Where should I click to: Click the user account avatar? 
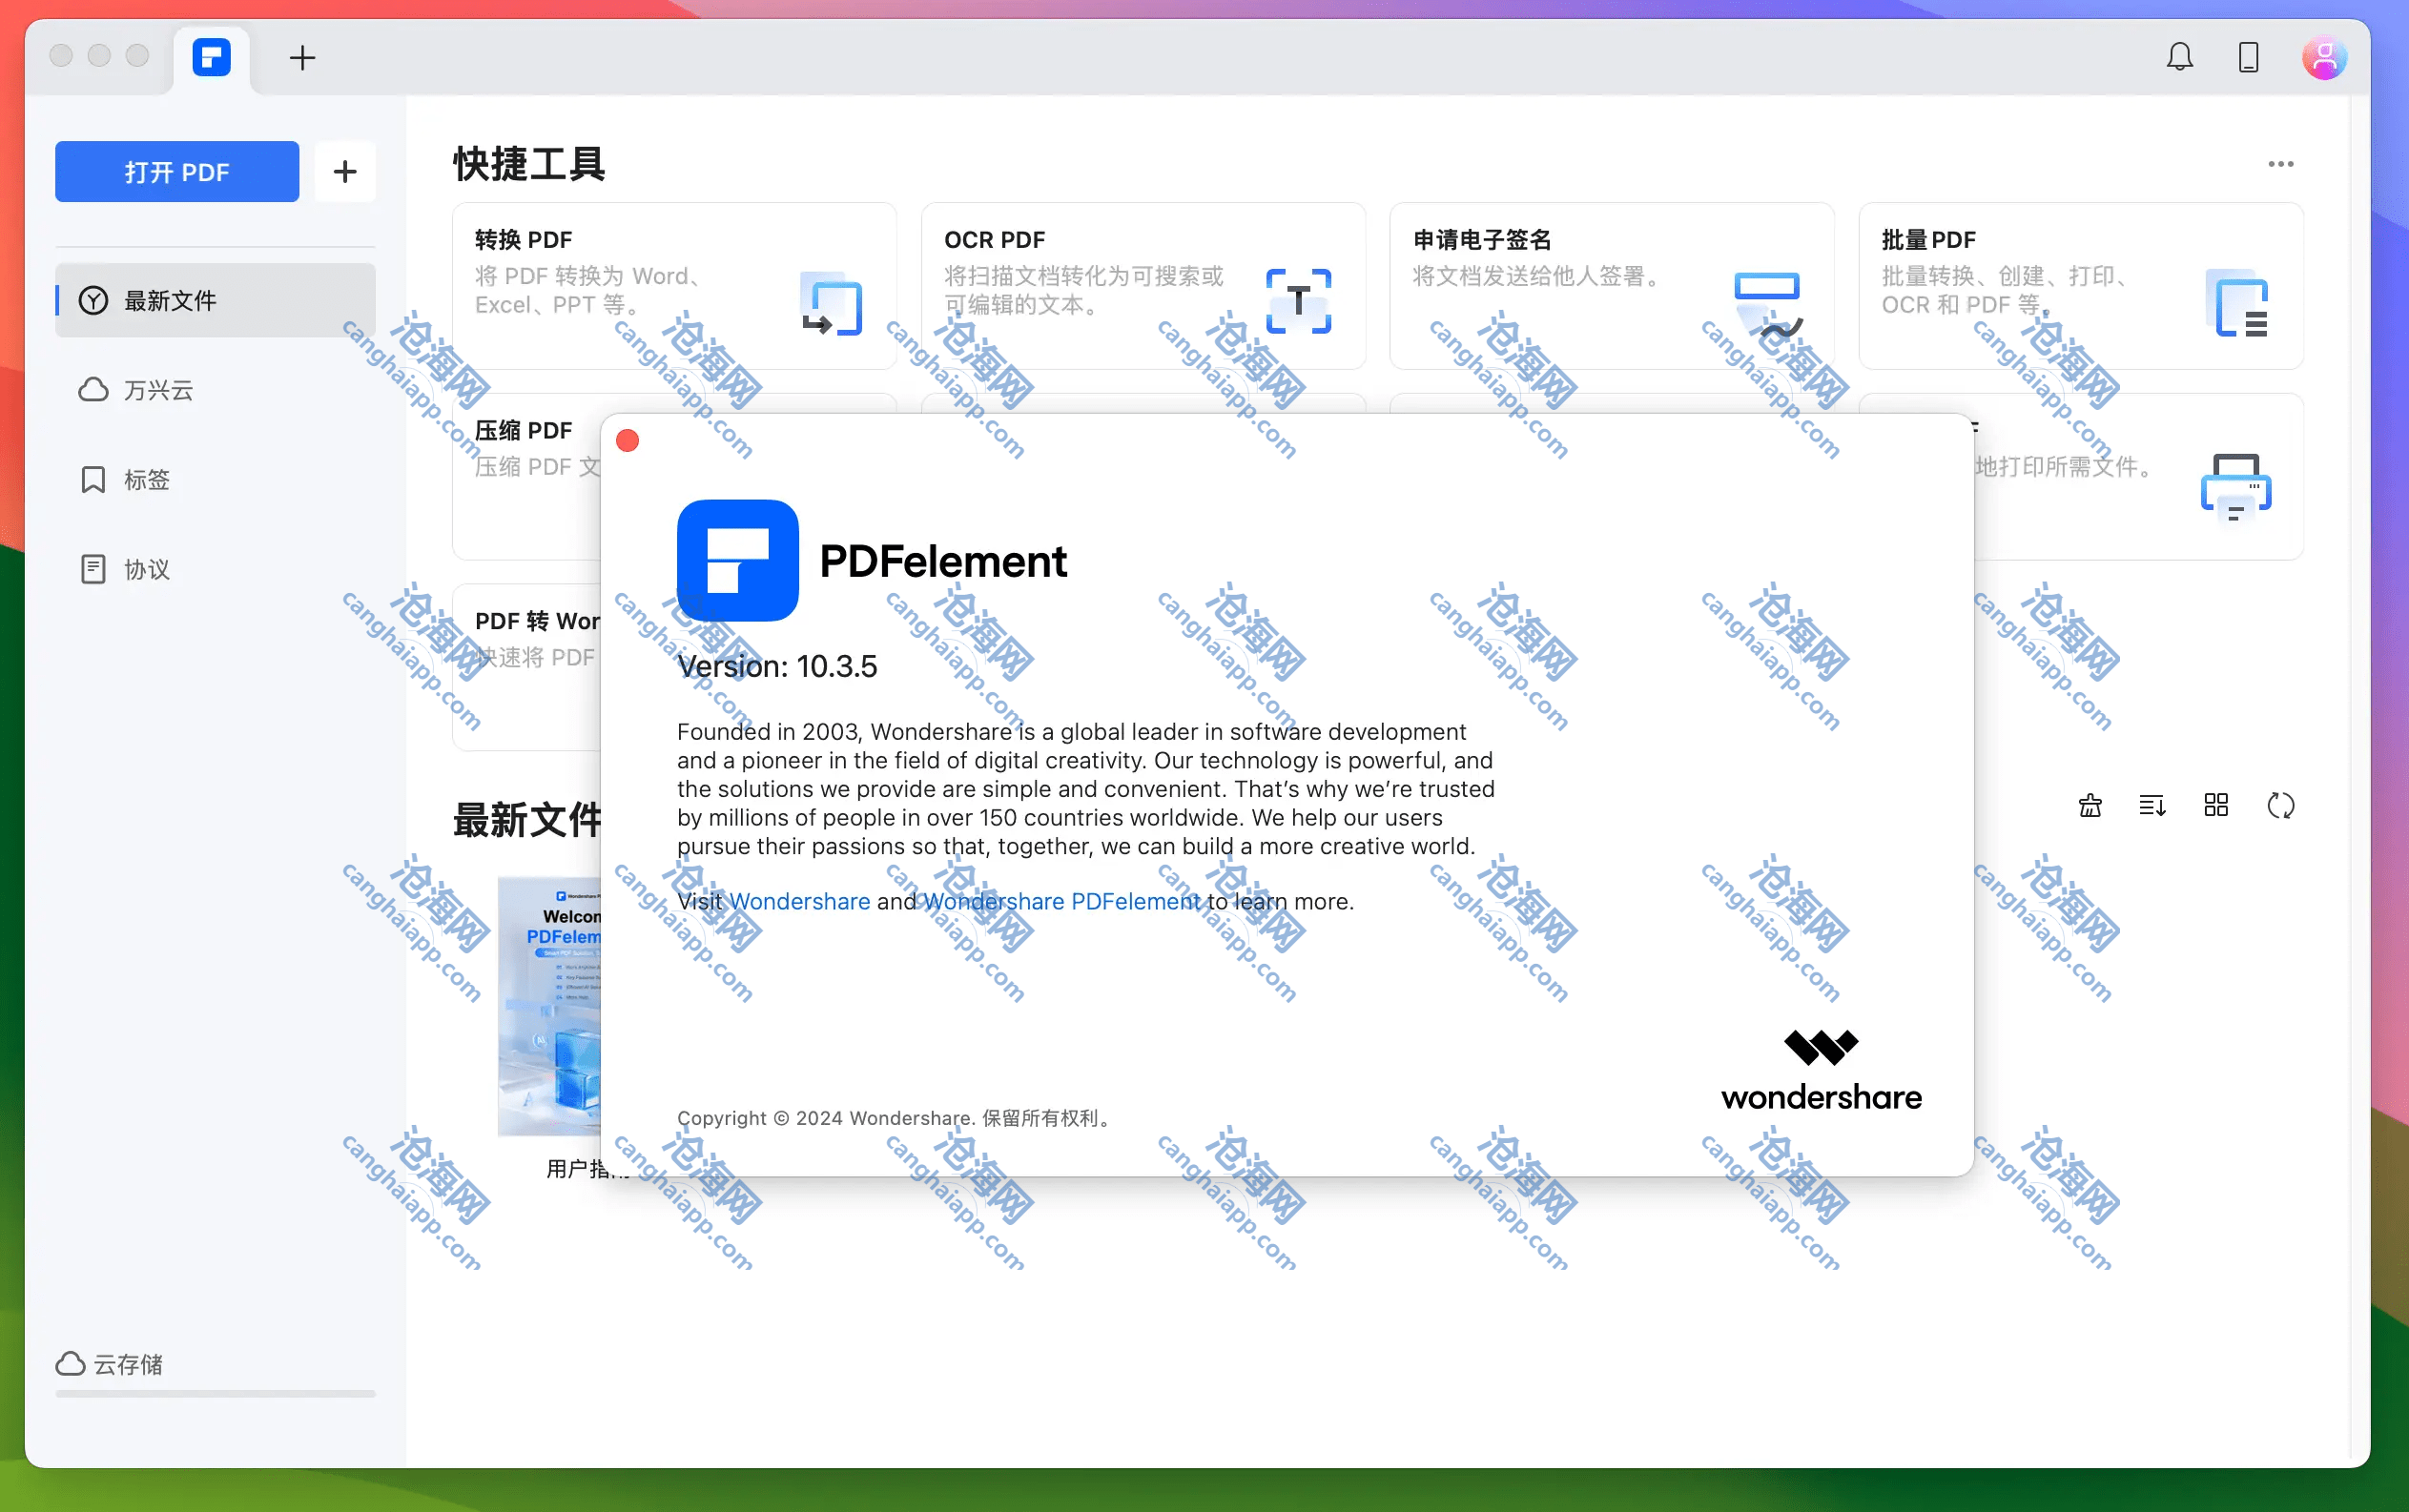click(x=2323, y=58)
